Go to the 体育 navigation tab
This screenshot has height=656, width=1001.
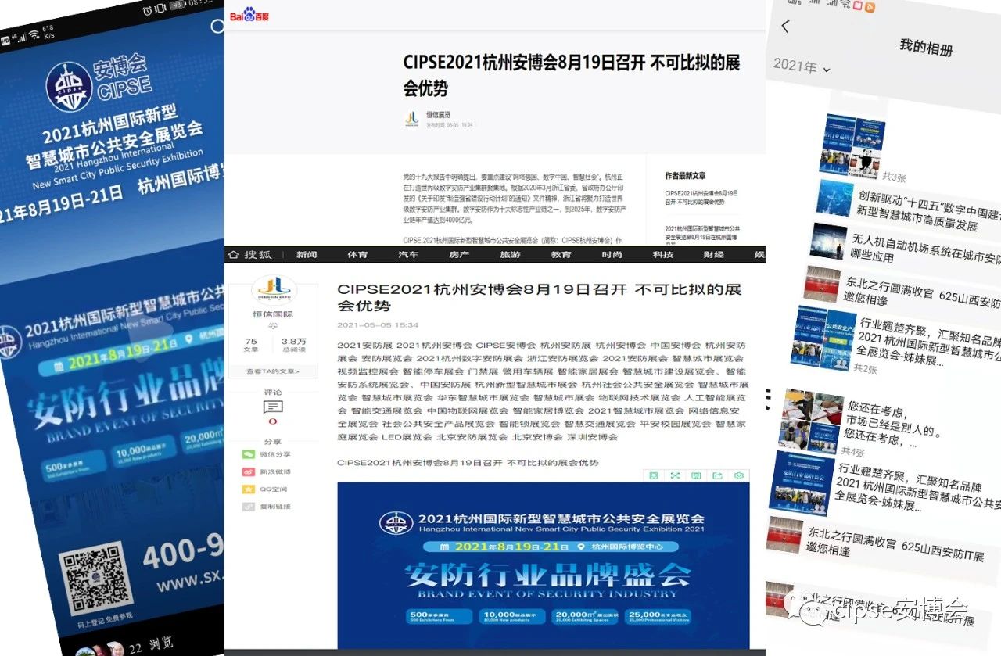357,255
